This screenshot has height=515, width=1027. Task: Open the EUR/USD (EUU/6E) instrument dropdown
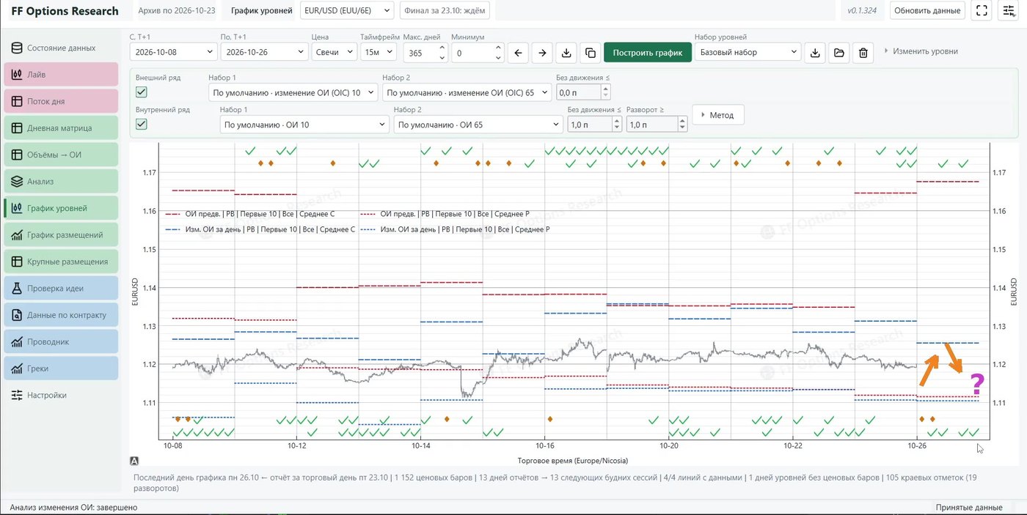(348, 10)
